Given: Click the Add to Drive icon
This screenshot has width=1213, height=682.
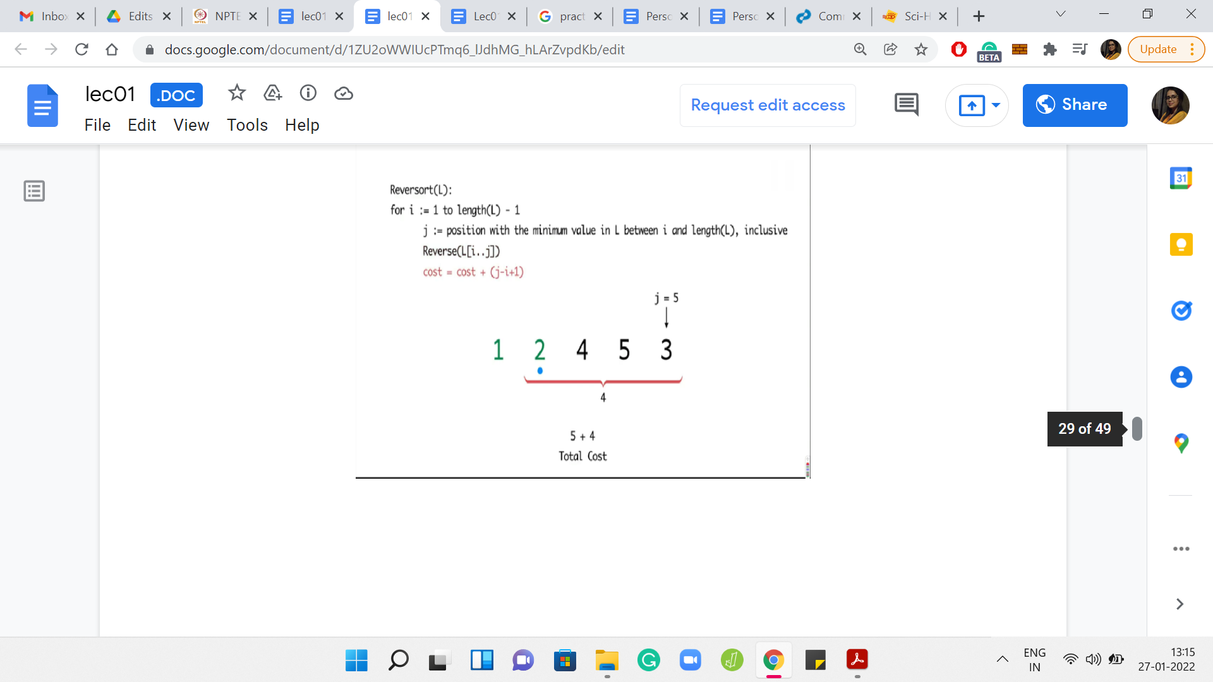Looking at the screenshot, I should (x=272, y=93).
